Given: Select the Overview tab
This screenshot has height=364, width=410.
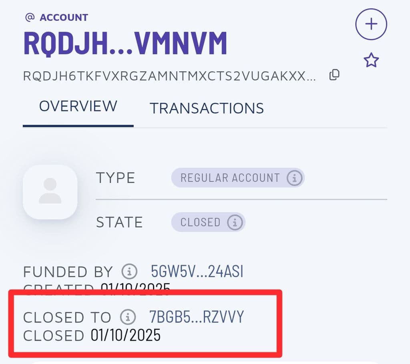Looking at the screenshot, I should [78, 106].
